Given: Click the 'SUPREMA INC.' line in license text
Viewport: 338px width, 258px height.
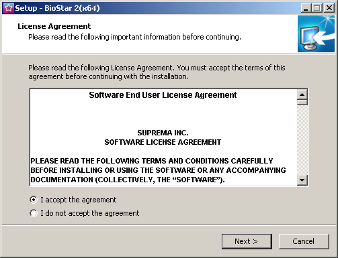Looking at the screenshot, I should 163,133.
